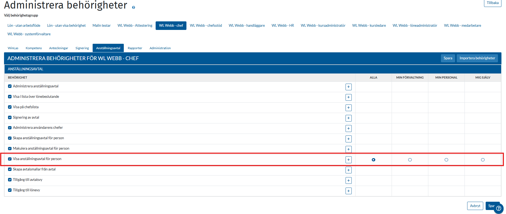Image resolution: width=506 pixels, height=214 pixels.
Task: Click plus icon for Skapa avtalsmallar från avtal
Action: coord(348,170)
